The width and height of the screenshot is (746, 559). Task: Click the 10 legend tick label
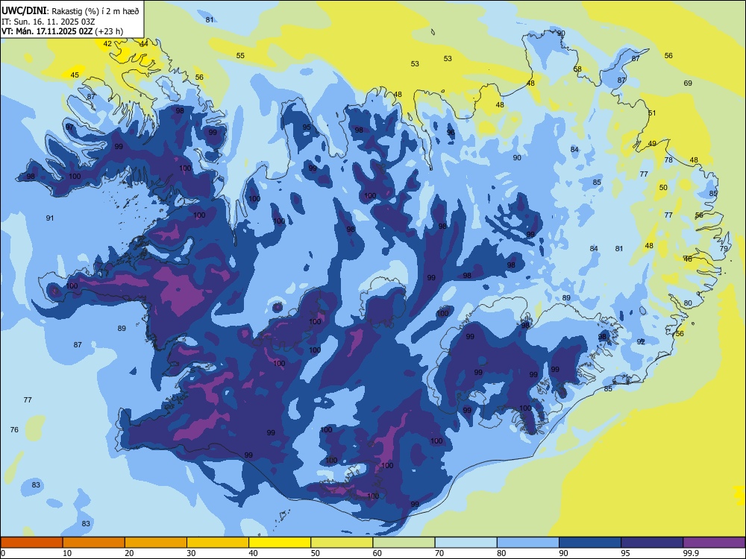[x=67, y=553]
